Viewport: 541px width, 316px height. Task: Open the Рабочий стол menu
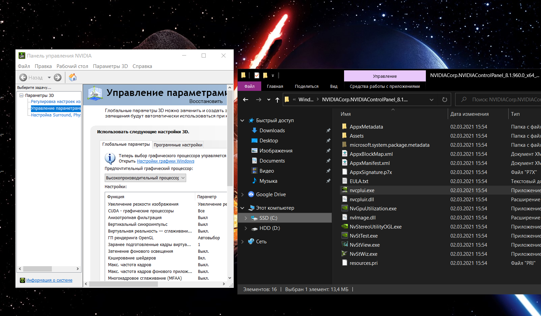[72, 66]
